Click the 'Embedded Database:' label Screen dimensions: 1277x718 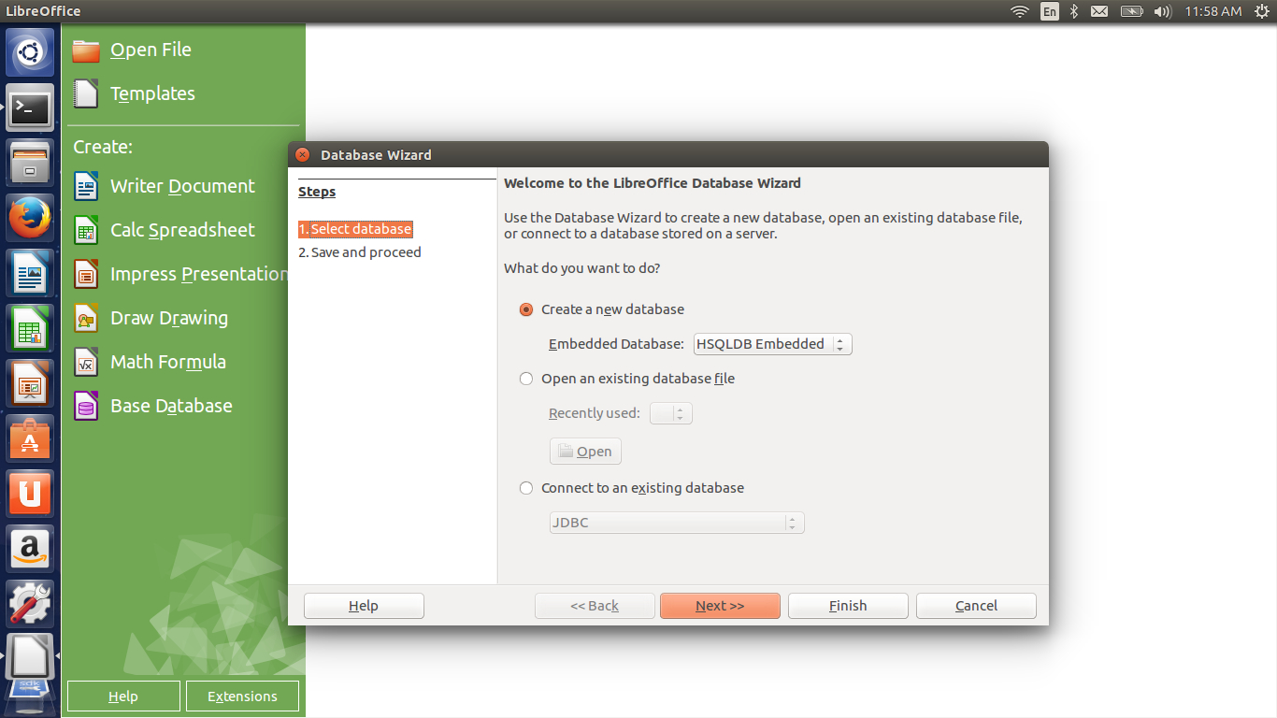point(616,344)
